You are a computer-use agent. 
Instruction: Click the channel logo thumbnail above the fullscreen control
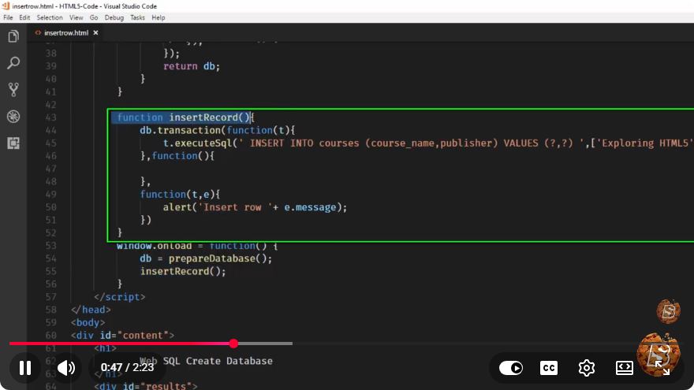click(668, 311)
